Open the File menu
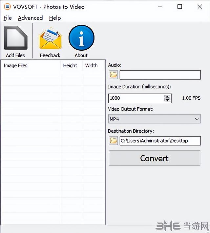Screen dimensions: 210x233 point(8,18)
